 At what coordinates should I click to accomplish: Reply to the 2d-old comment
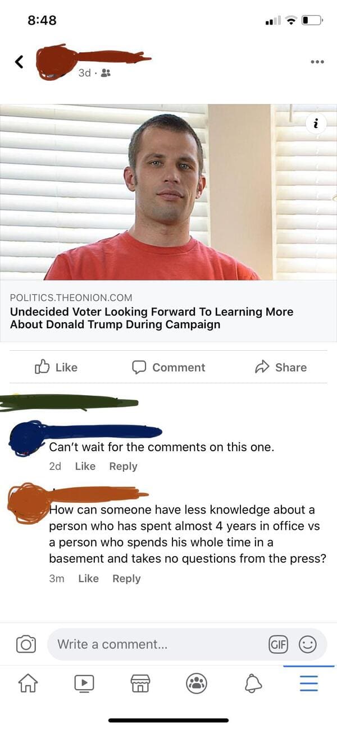(123, 466)
